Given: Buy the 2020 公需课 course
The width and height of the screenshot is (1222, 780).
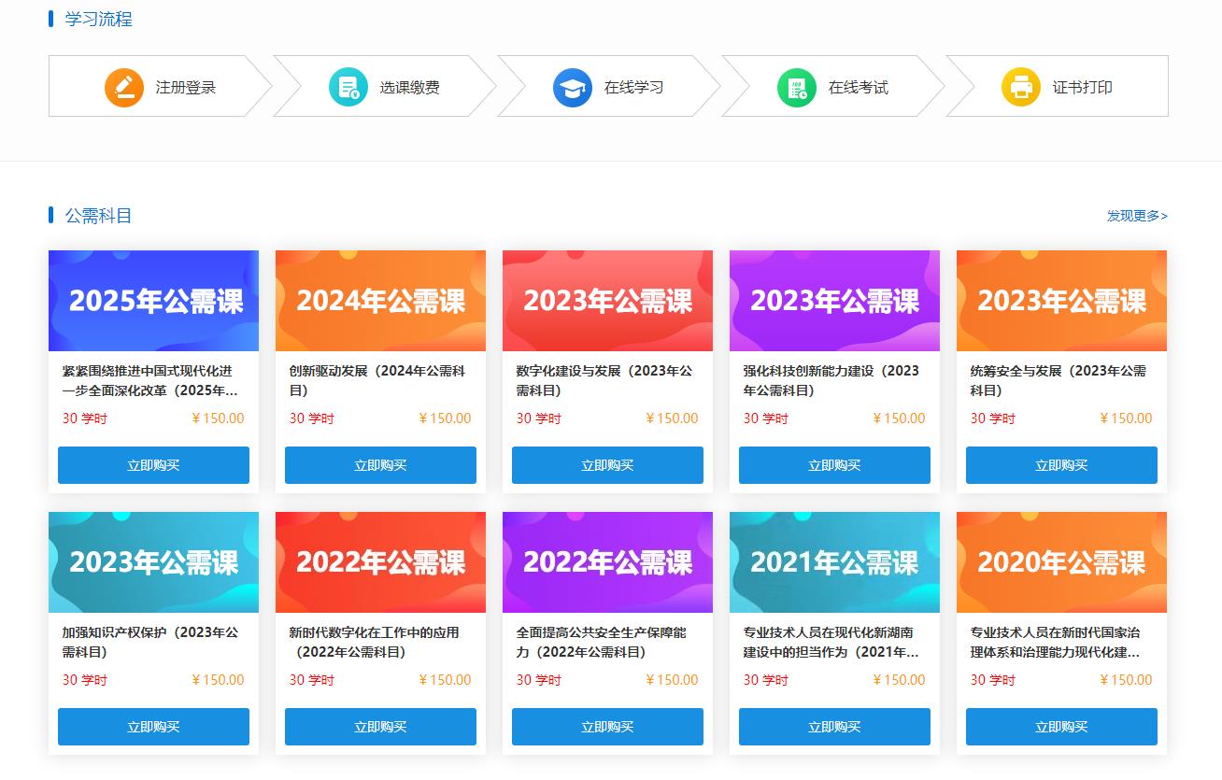Looking at the screenshot, I should click(x=1061, y=727).
